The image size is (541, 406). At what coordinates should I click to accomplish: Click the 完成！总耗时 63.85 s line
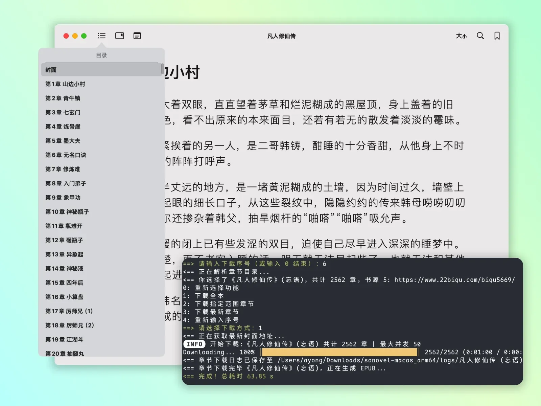click(228, 376)
